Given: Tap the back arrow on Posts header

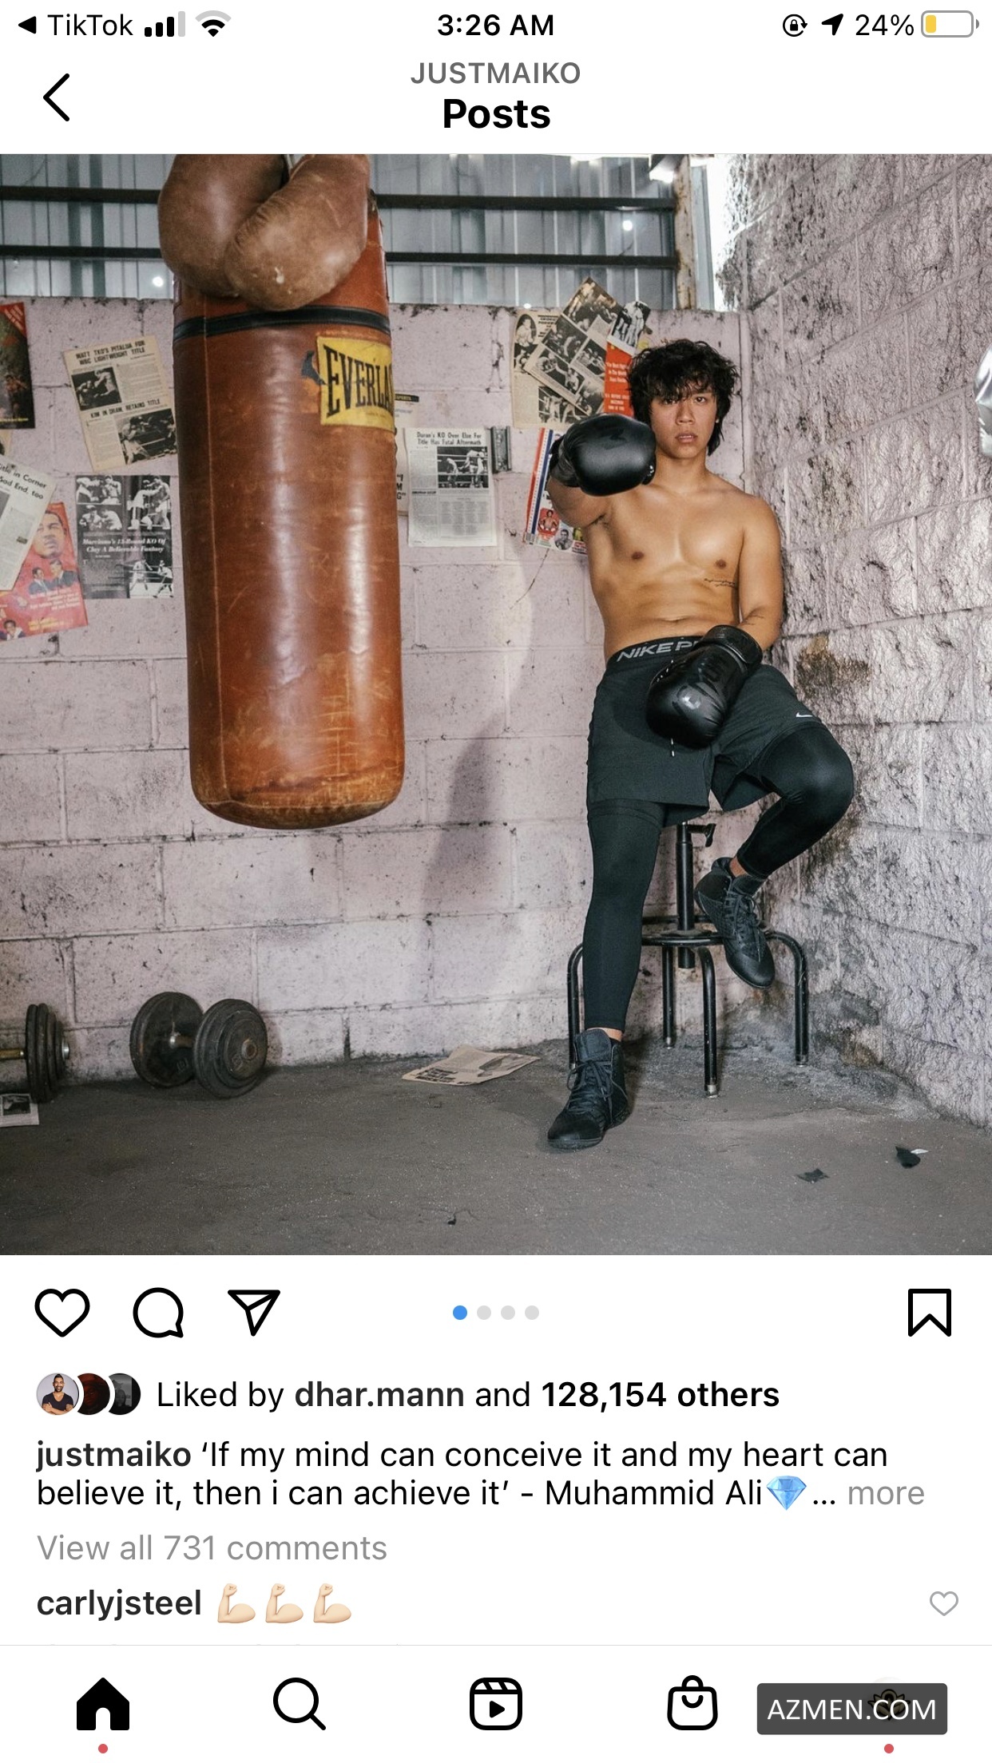Looking at the screenshot, I should 56,97.
